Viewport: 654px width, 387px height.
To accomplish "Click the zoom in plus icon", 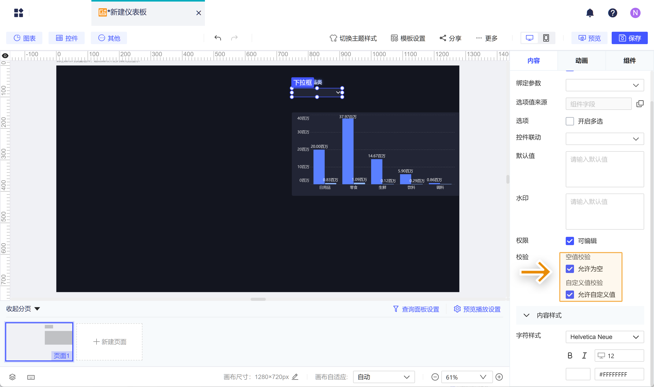I will click(499, 377).
